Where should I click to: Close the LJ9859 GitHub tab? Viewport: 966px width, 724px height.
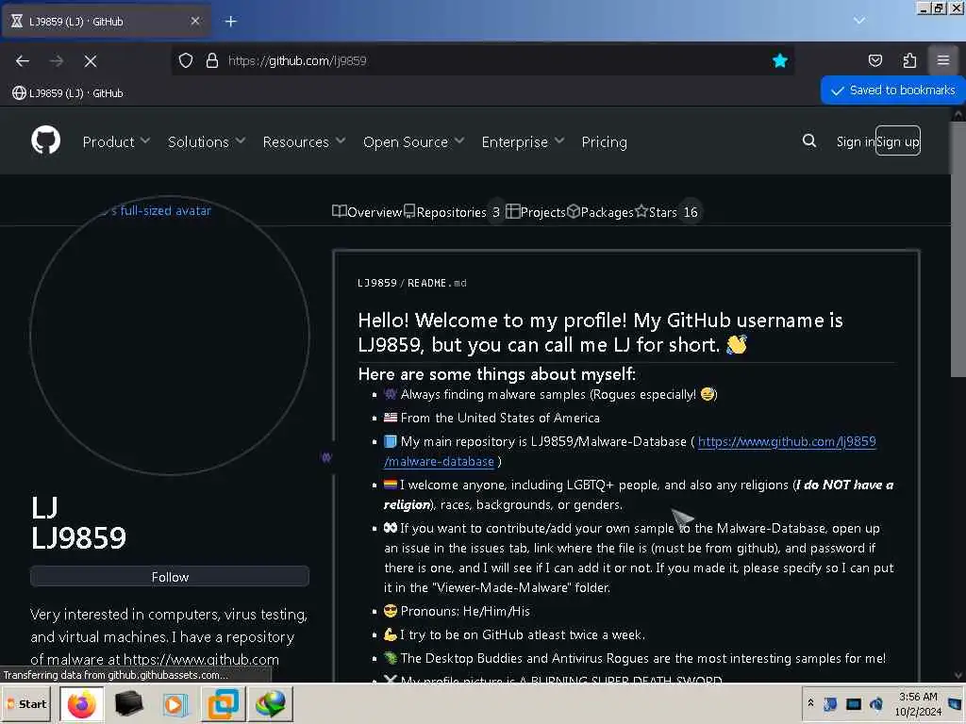[195, 21]
